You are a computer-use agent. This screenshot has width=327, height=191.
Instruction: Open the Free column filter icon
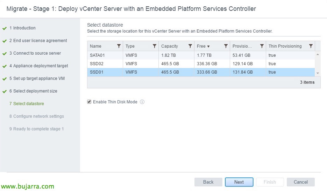226,46
